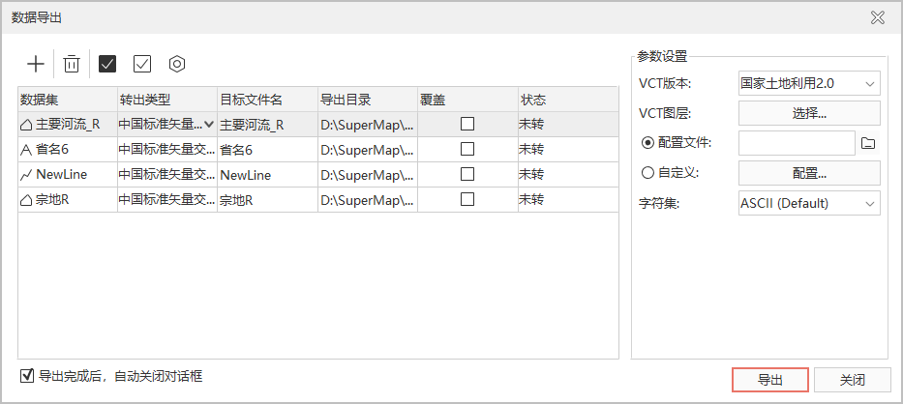Uncheck auto-close dialog after export checkbox
This screenshot has height=404, width=903.
[27, 376]
